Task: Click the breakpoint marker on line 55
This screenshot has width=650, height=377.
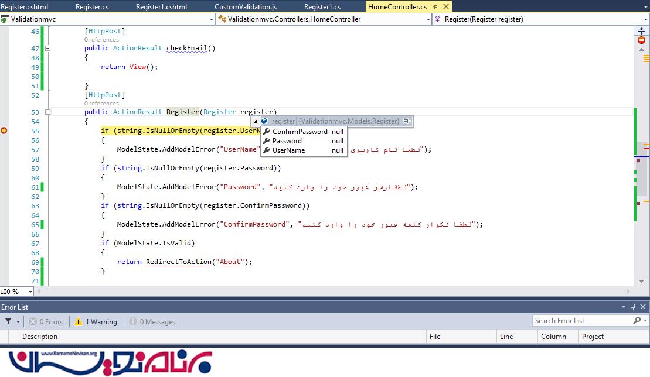Action: point(4,131)
